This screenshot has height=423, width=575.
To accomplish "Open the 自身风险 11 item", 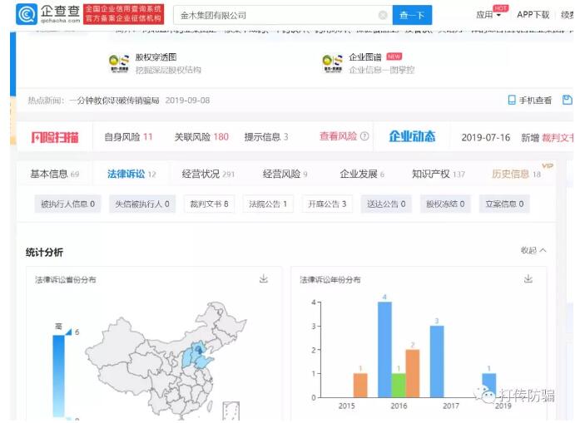I will pyautogui.click(x=128, y=137).
